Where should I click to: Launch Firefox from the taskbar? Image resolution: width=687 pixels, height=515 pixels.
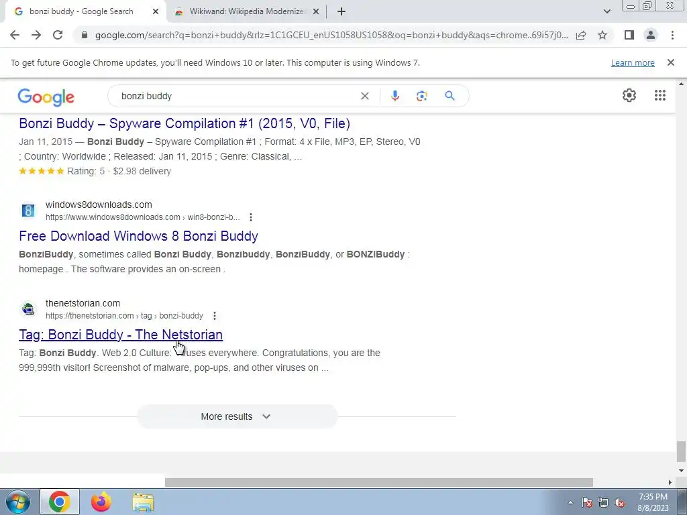[101, 502]
